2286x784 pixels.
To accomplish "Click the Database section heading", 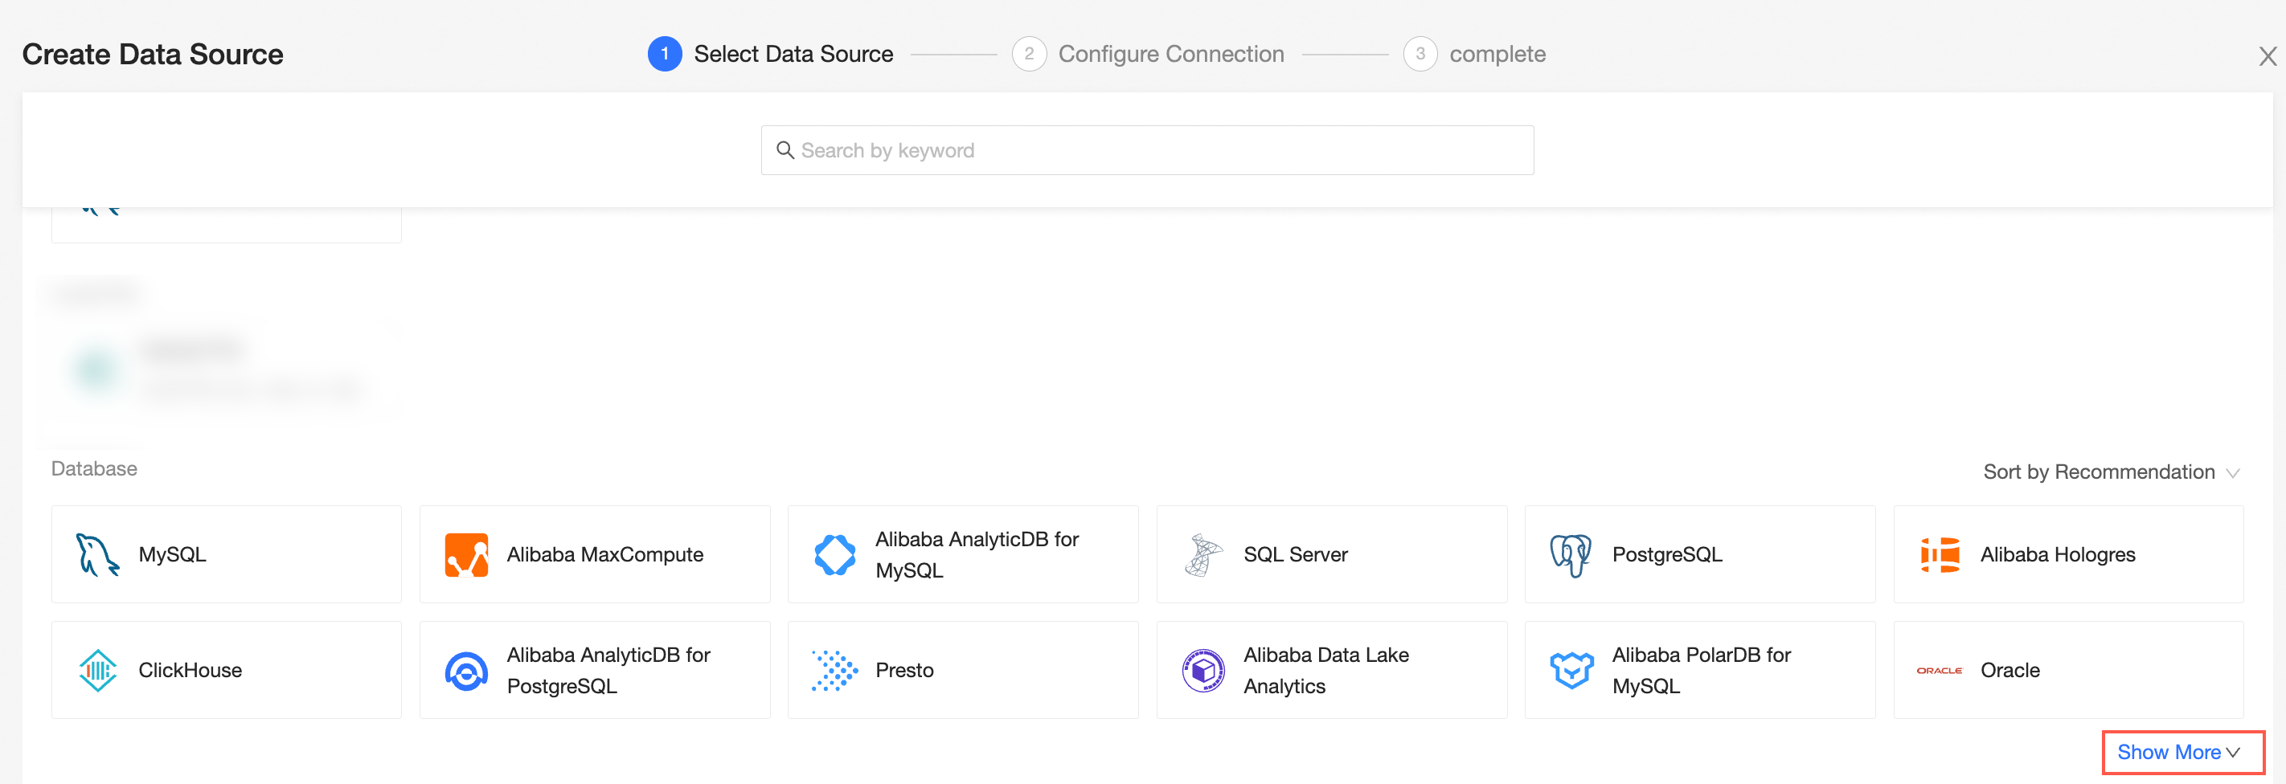I will pos(94,468).
